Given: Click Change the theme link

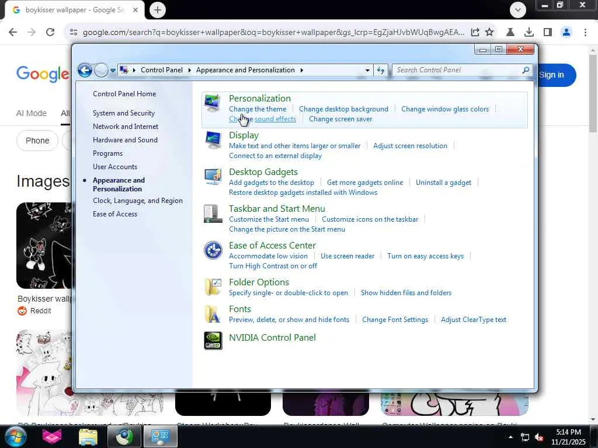Looking at the screenshot, I should [x=257, y=109].
